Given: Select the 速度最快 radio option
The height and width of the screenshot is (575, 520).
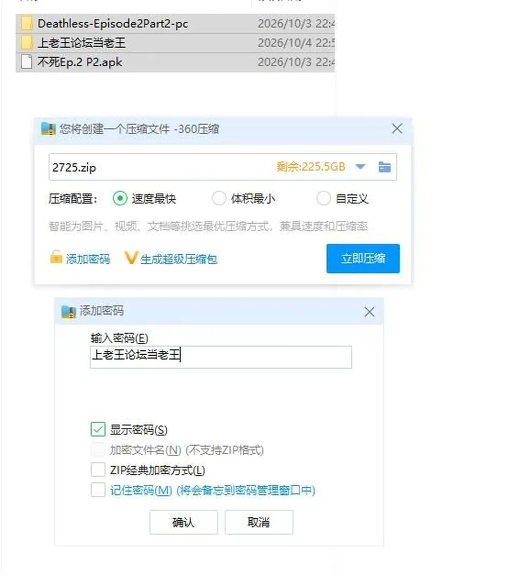Looking at the screenshot, I should [x=120, y=198].
